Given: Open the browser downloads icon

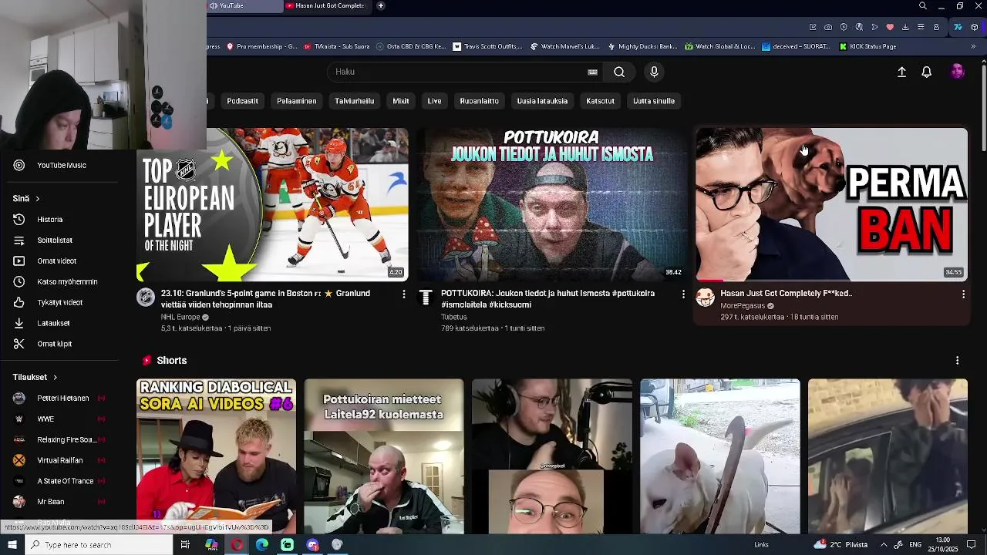Looking at the screenshot, I should 905,27.
